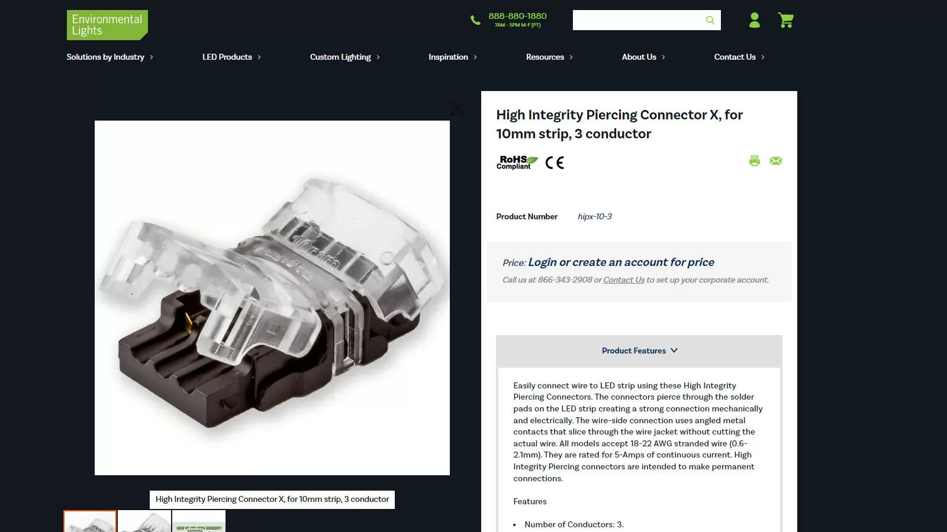The width and height of the screenshot is (947, 532).
Task: Click the user account icon
Action: point(754,20)
